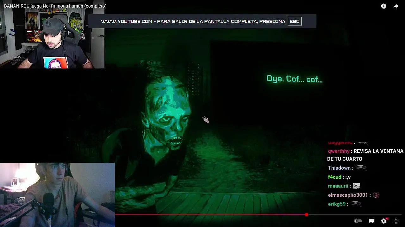
Task: Toggle the autoplay switch
Action: pyautogui.click(x=358, y=221)
